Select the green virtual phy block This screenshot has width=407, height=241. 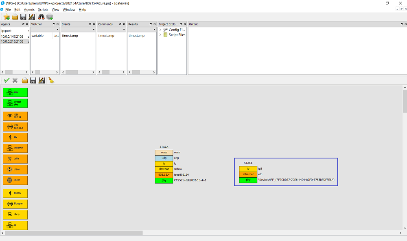pyautogui.click(x=15, y=103)
